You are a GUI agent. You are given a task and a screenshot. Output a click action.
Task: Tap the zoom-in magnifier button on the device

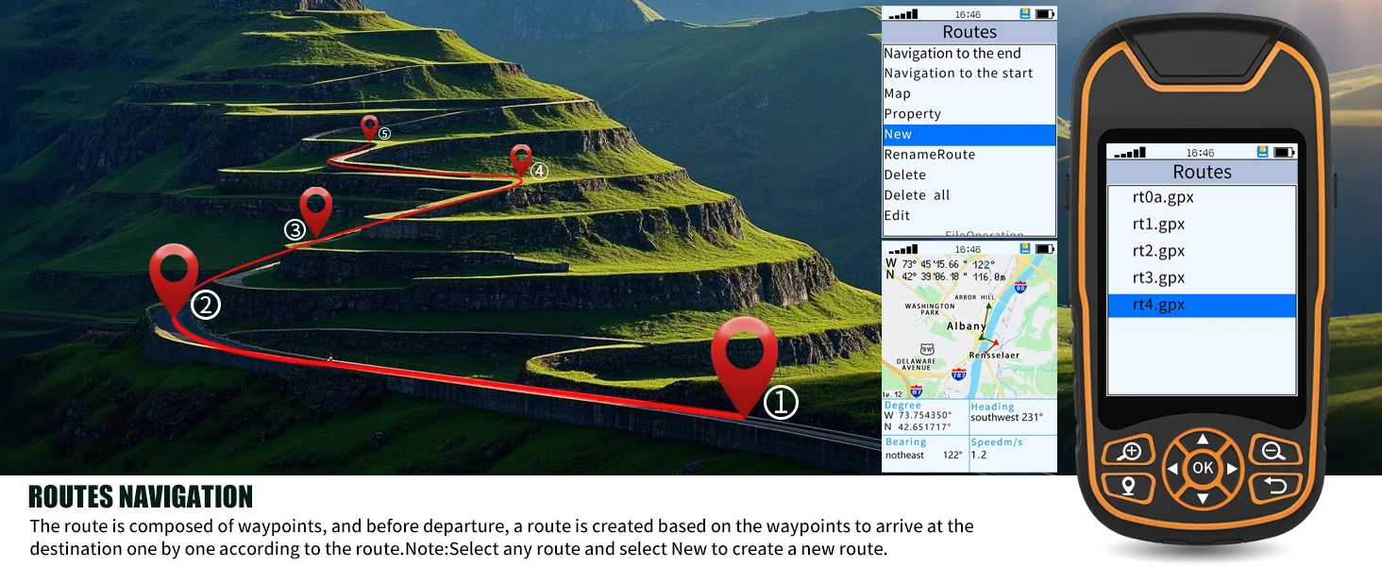[1129, 452]
